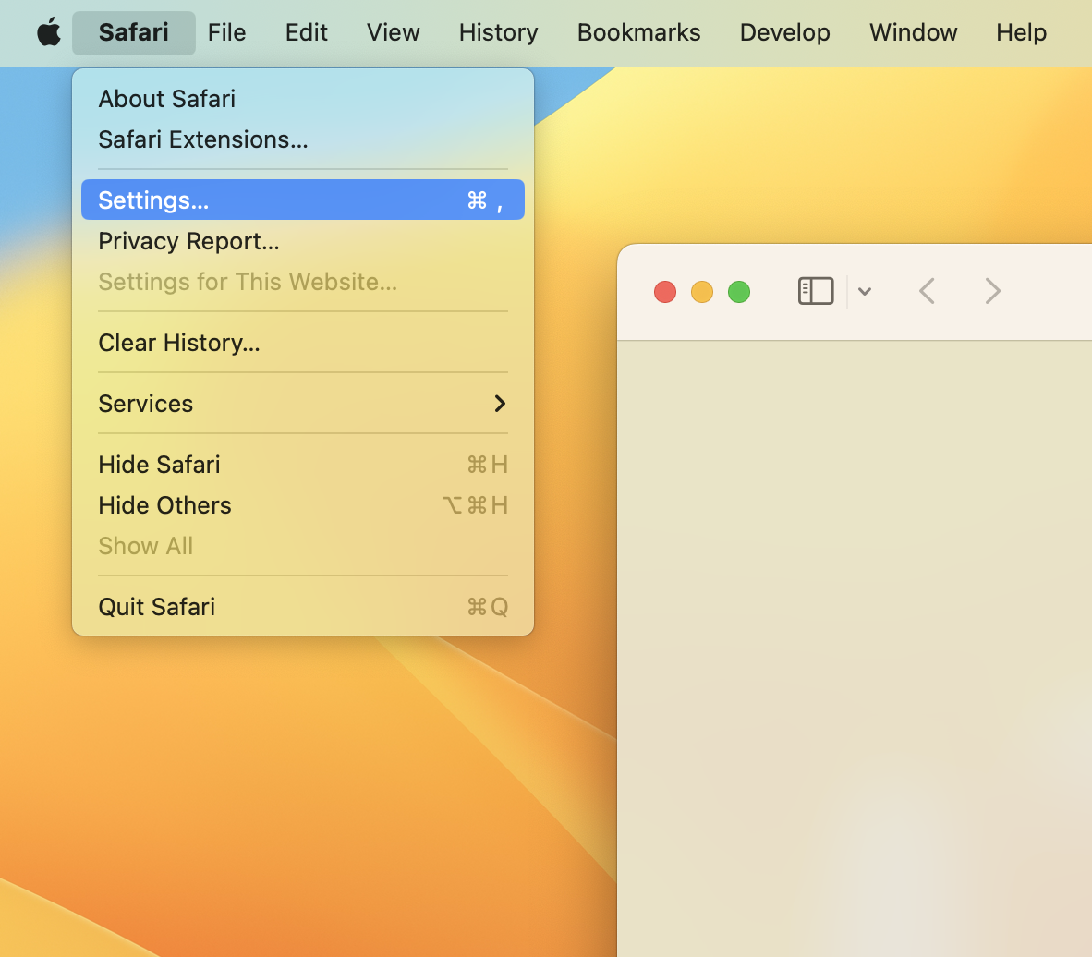Viewport: 1092px width, 957px height.
Task: Select Hide Safari
Action: pyautogui.click(x=160, y=465)
